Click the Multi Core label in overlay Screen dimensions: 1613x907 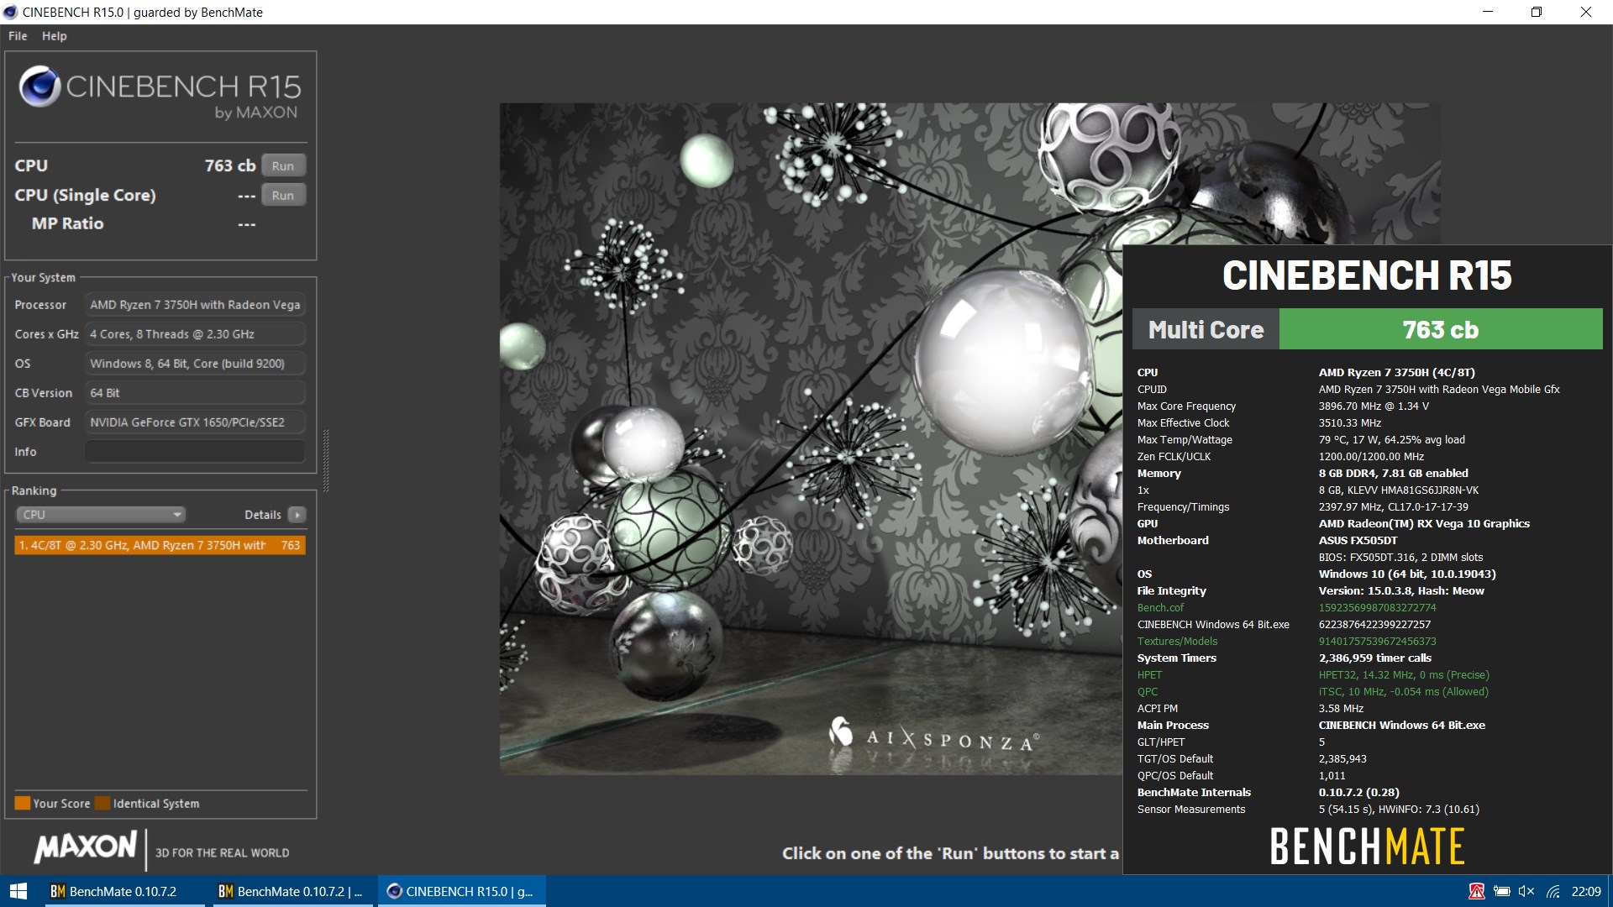(1206, 329)
